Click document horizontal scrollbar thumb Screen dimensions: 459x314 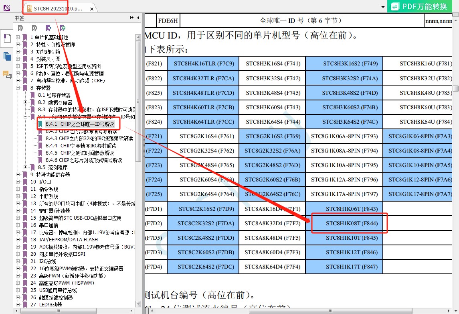click(330, 311)
